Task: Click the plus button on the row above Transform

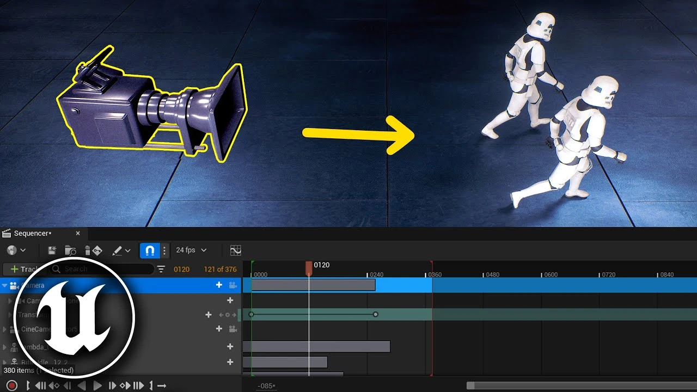Action: click(x=230, y=300)
